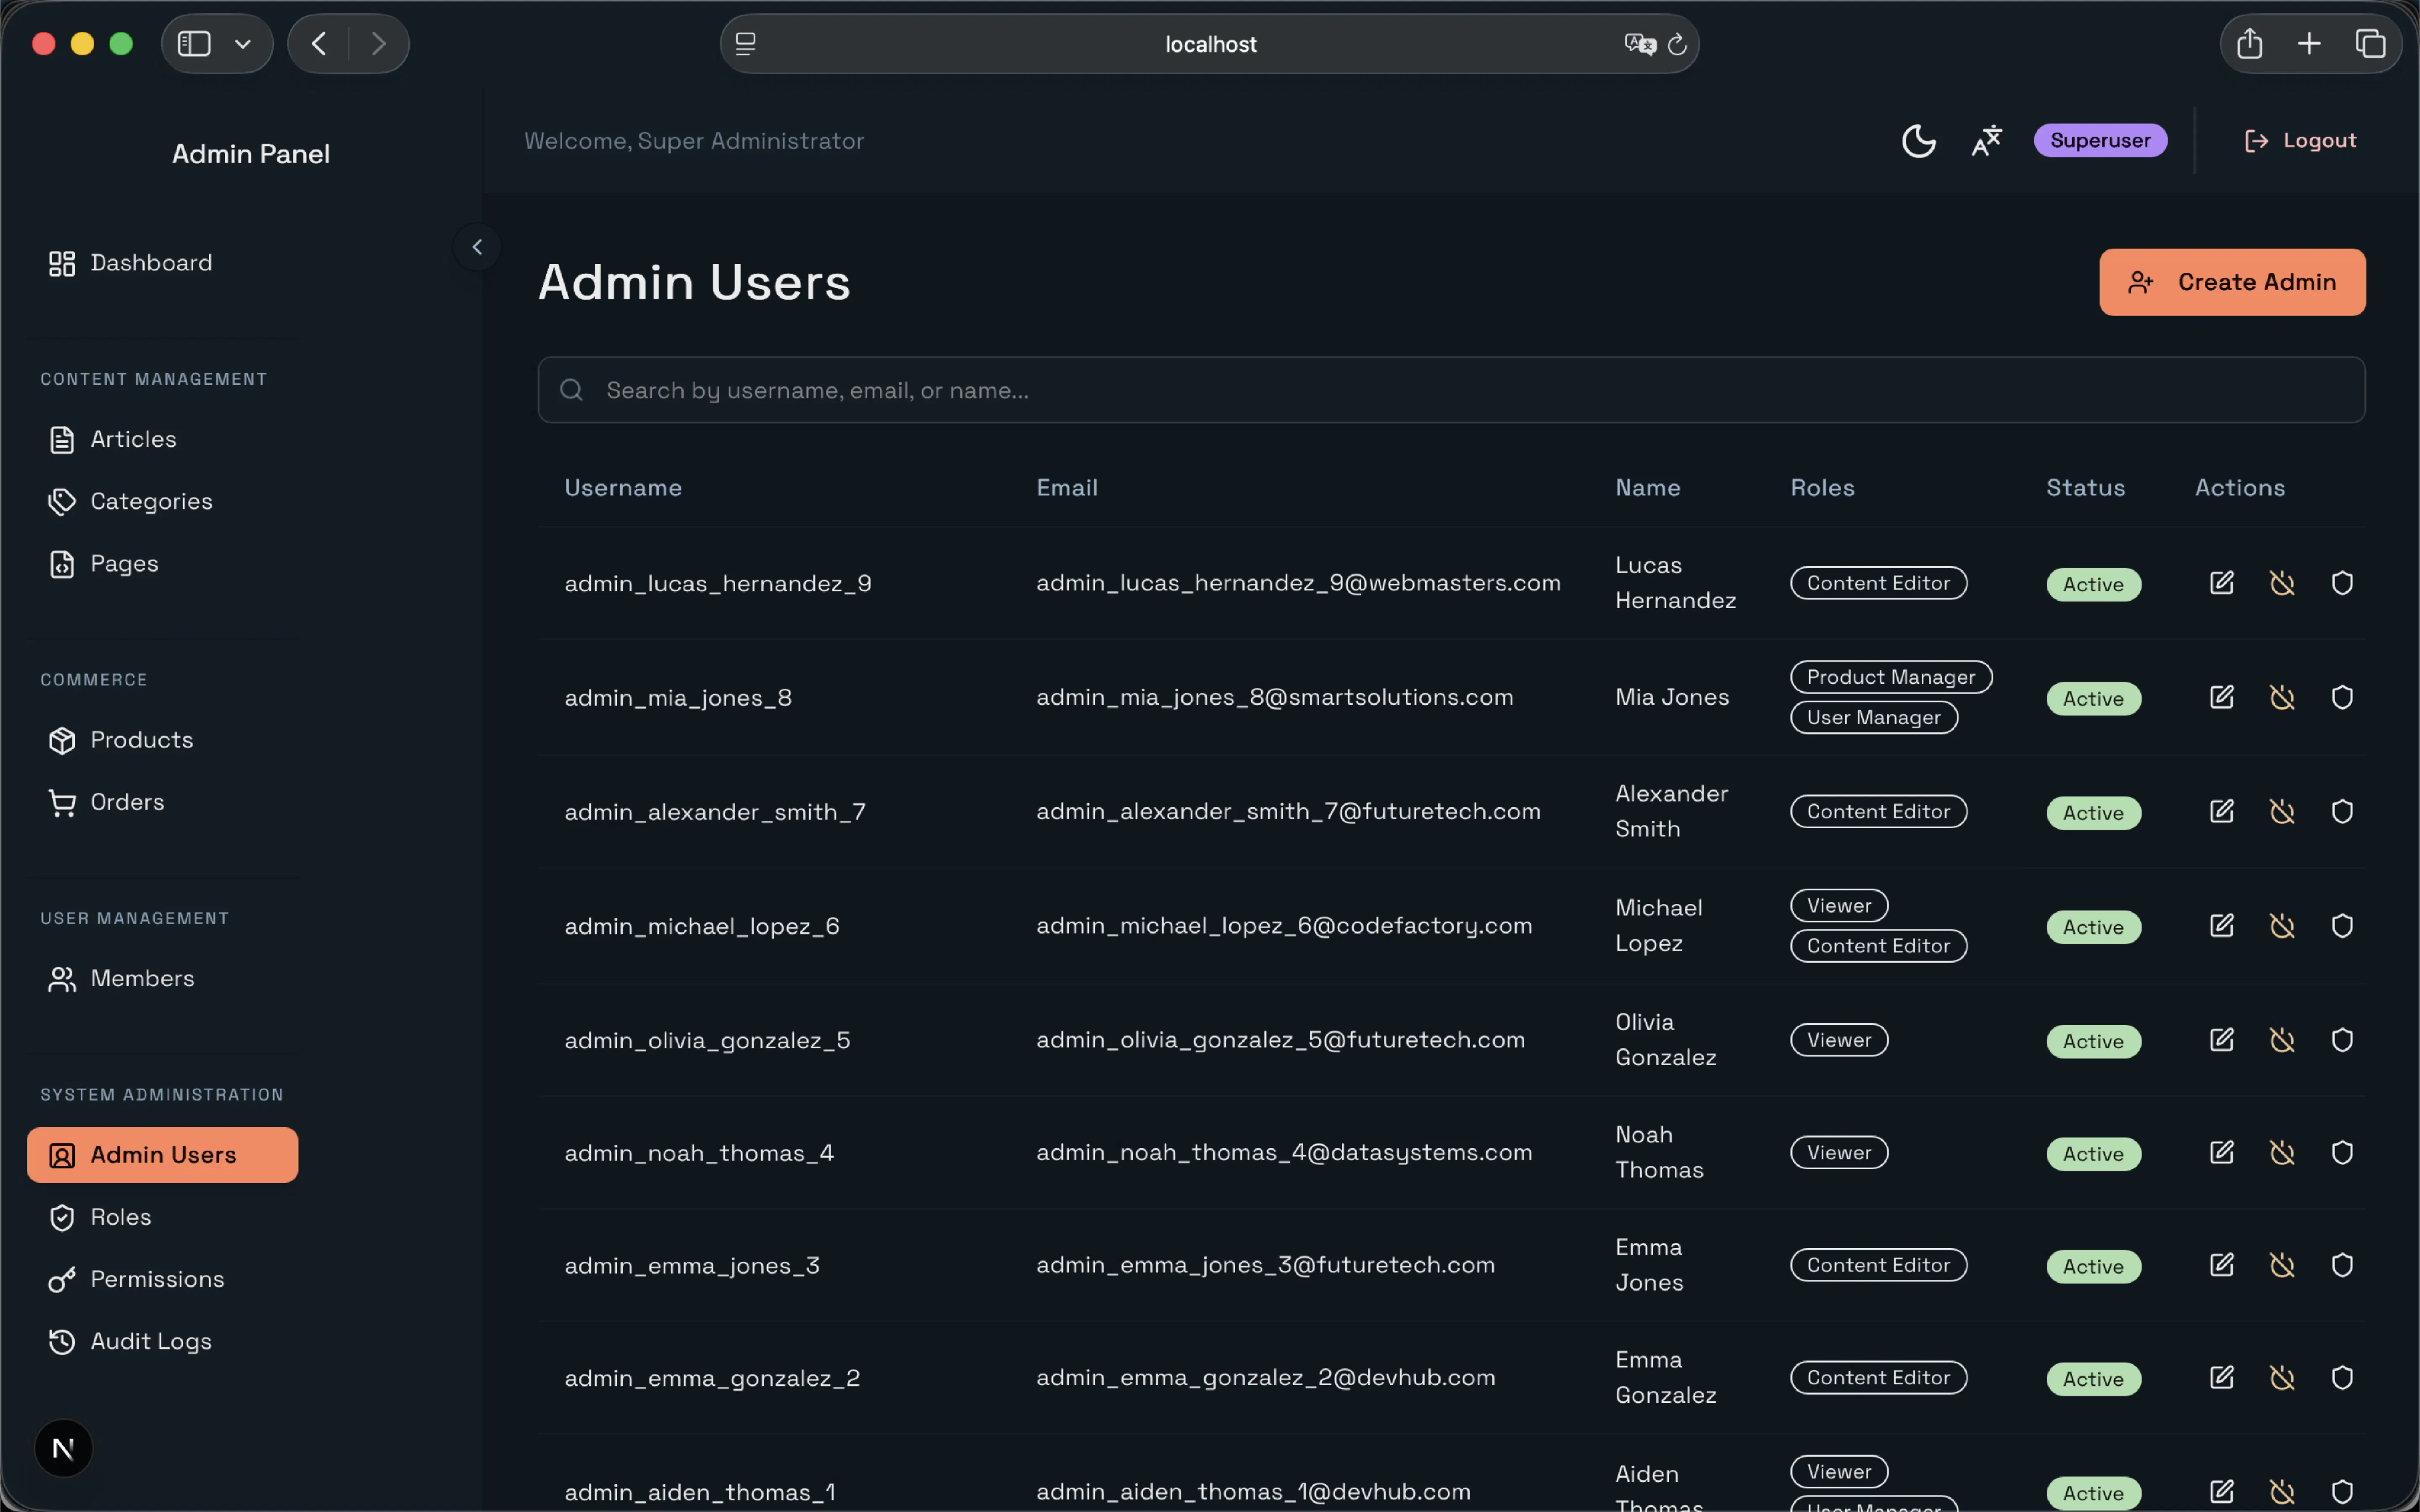This screenshot has width=2420, height=1512.
Task: Click browser translate icon in address bar
Action: (1640, 44)
